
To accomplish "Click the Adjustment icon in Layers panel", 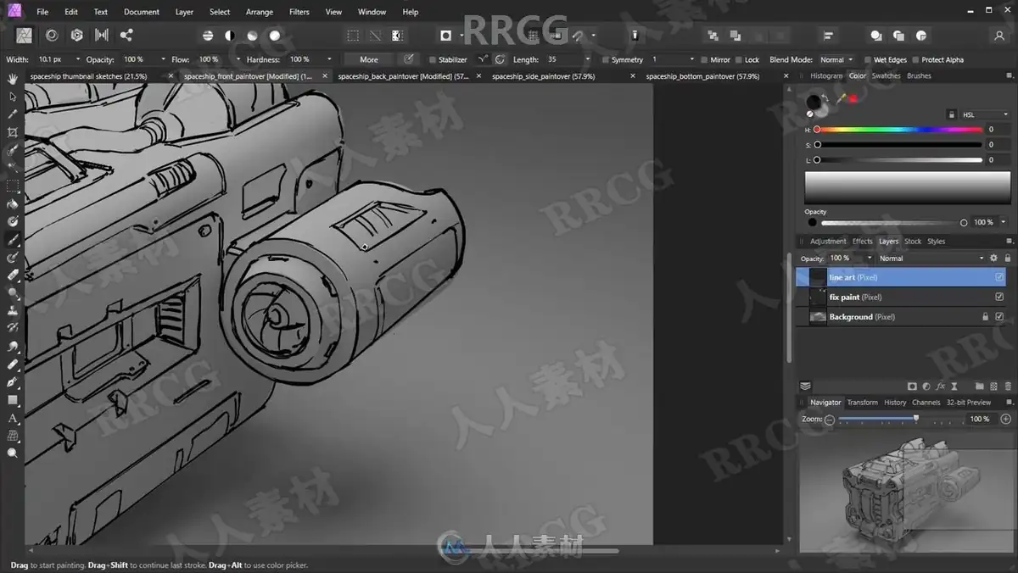I will [926, 386].
